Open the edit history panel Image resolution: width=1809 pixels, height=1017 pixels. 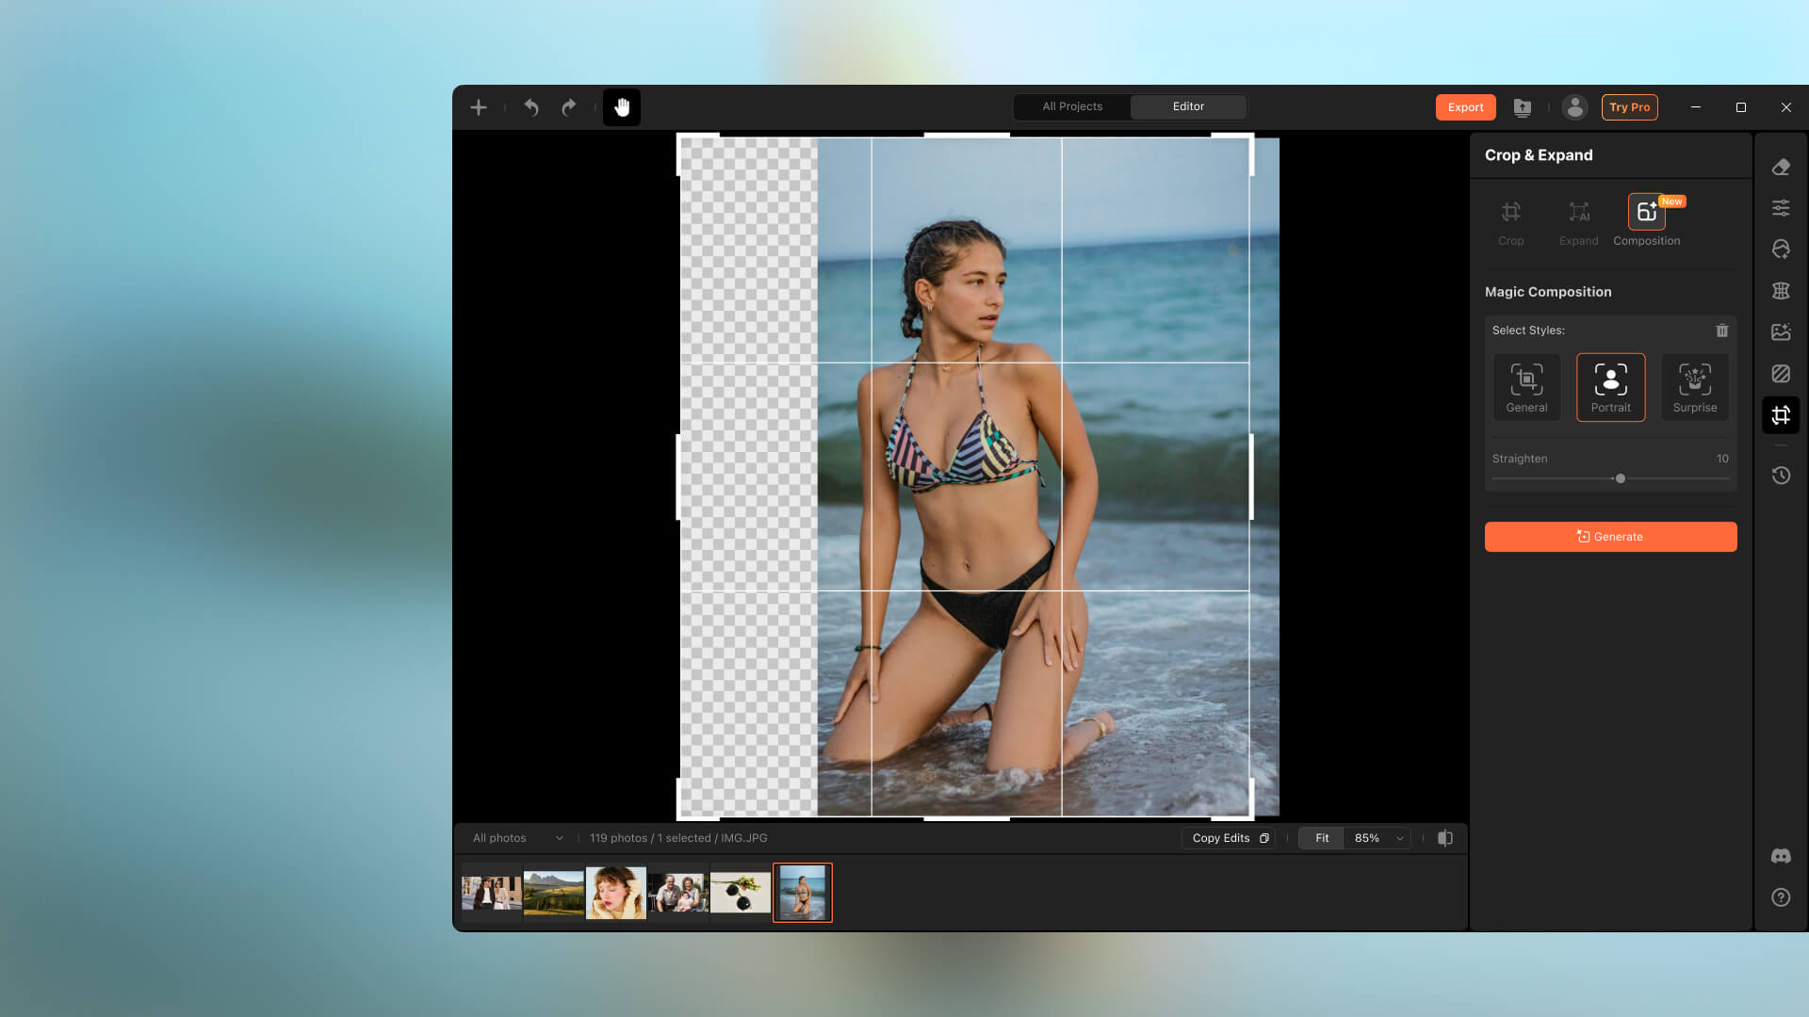click(1781, 476)
